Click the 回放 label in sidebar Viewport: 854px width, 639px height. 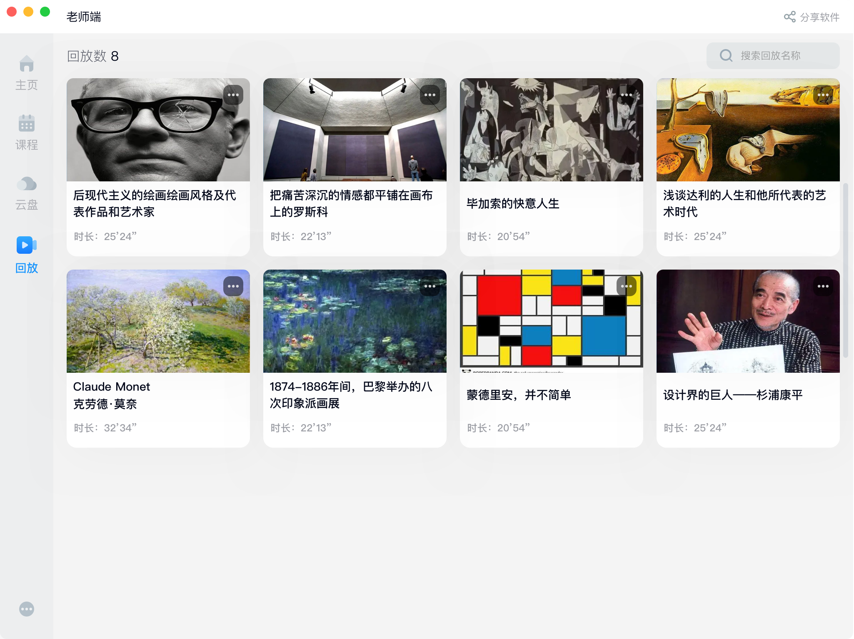(x=27, y=268)
